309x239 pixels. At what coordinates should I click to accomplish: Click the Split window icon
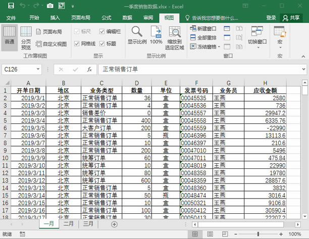227,28
